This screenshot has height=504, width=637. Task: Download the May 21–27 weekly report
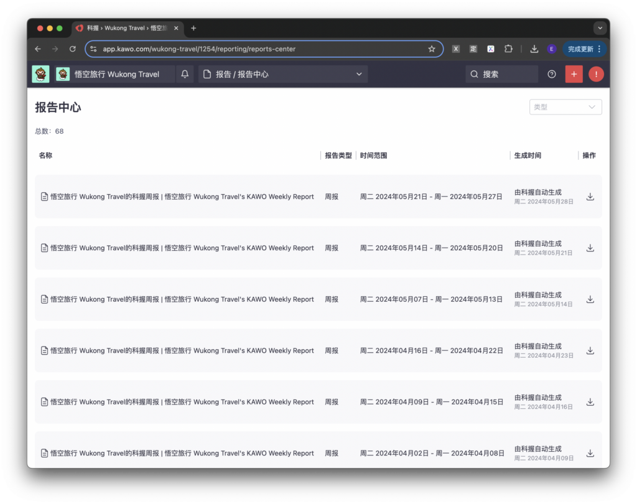(x=590, y=197)
